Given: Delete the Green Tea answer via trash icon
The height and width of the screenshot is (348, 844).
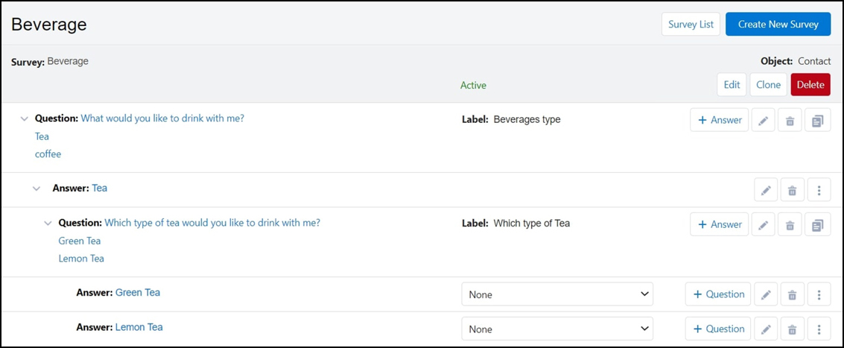Looking at the screenshot, I should [792, 294].
